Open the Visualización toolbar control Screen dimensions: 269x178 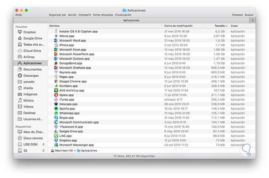pyautogui.click(x=123, y=15)
